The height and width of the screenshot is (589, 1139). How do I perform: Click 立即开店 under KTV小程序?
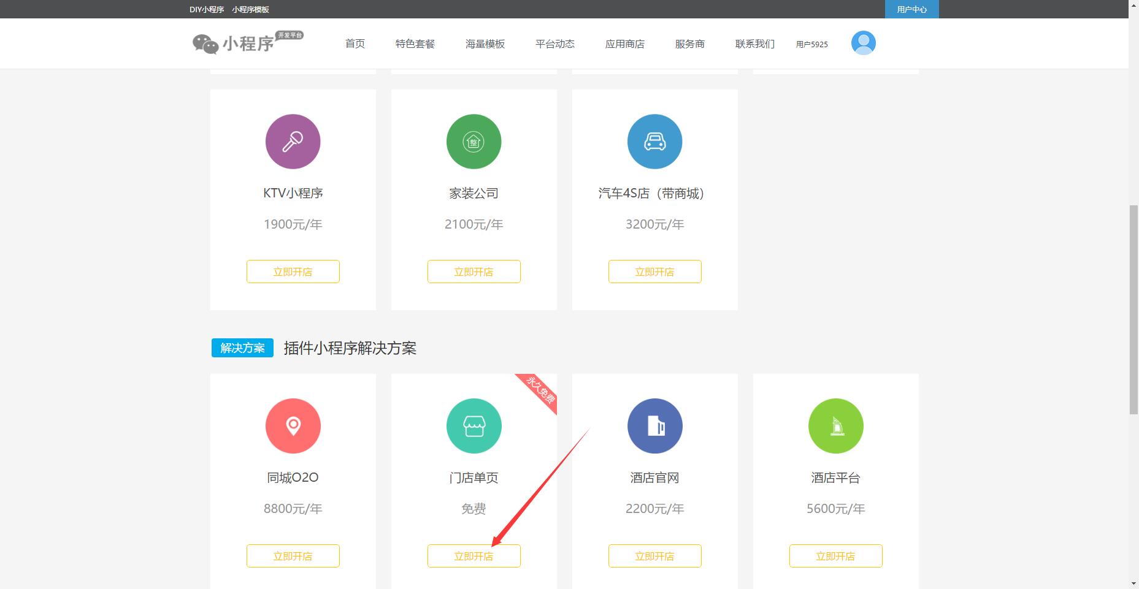[x=293, y=272]
